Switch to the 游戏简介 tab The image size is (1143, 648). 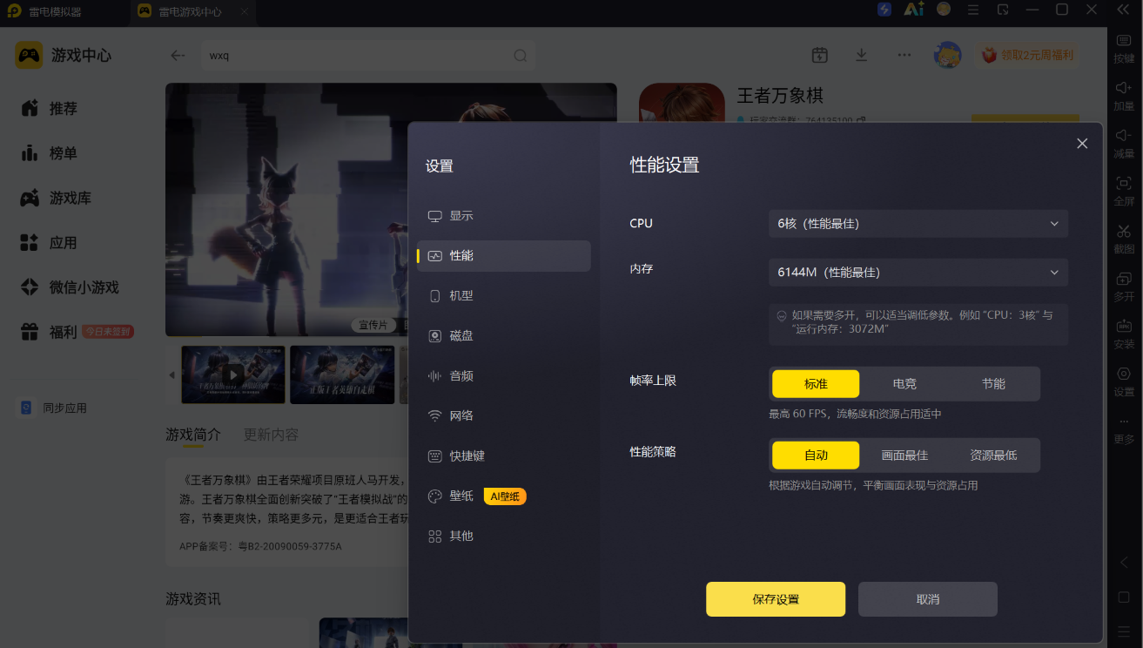[193, 435]
